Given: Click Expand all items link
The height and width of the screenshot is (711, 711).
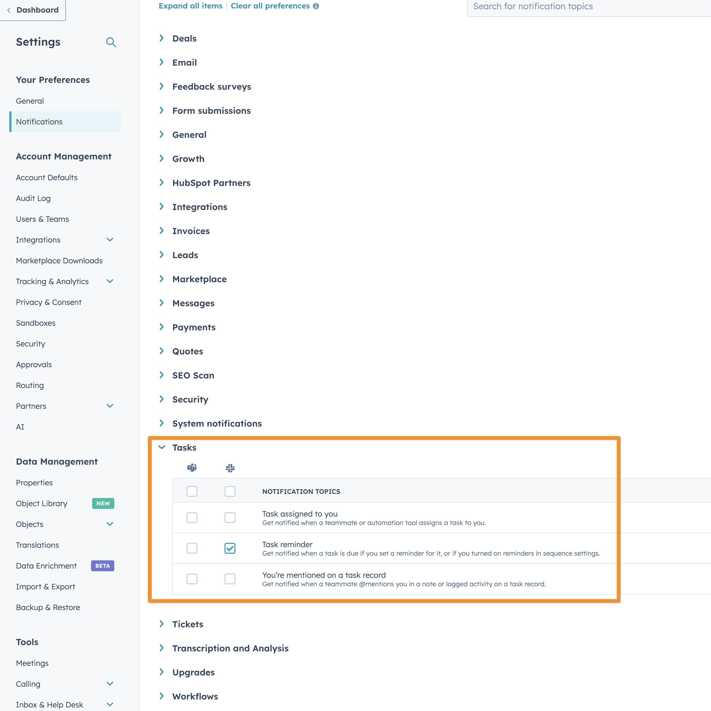Looking at the screenshot, I should [190, 6].
